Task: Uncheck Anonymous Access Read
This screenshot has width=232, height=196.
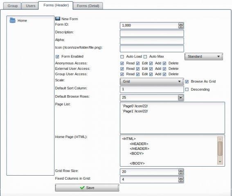Action: point(122,63)
